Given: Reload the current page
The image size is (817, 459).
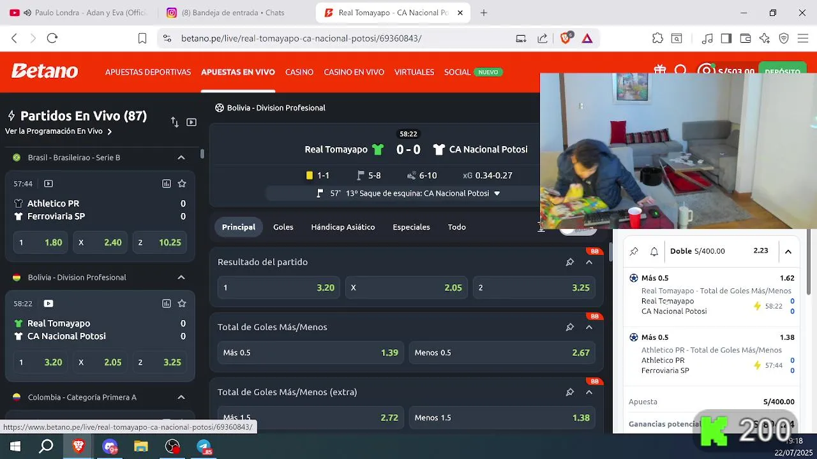Looking at the screenshot, I should 52,38.
